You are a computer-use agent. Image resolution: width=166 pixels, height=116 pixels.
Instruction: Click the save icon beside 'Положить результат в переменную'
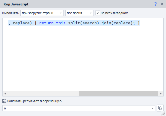[x=4, y=101]
